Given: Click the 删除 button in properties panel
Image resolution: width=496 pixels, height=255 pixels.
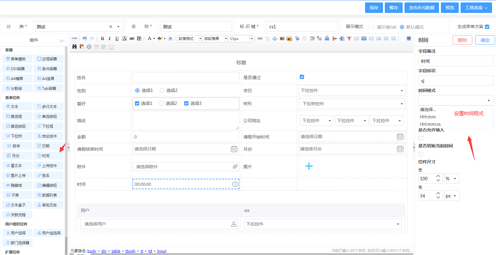Looking at the screenshot, I should pos(462,40).
